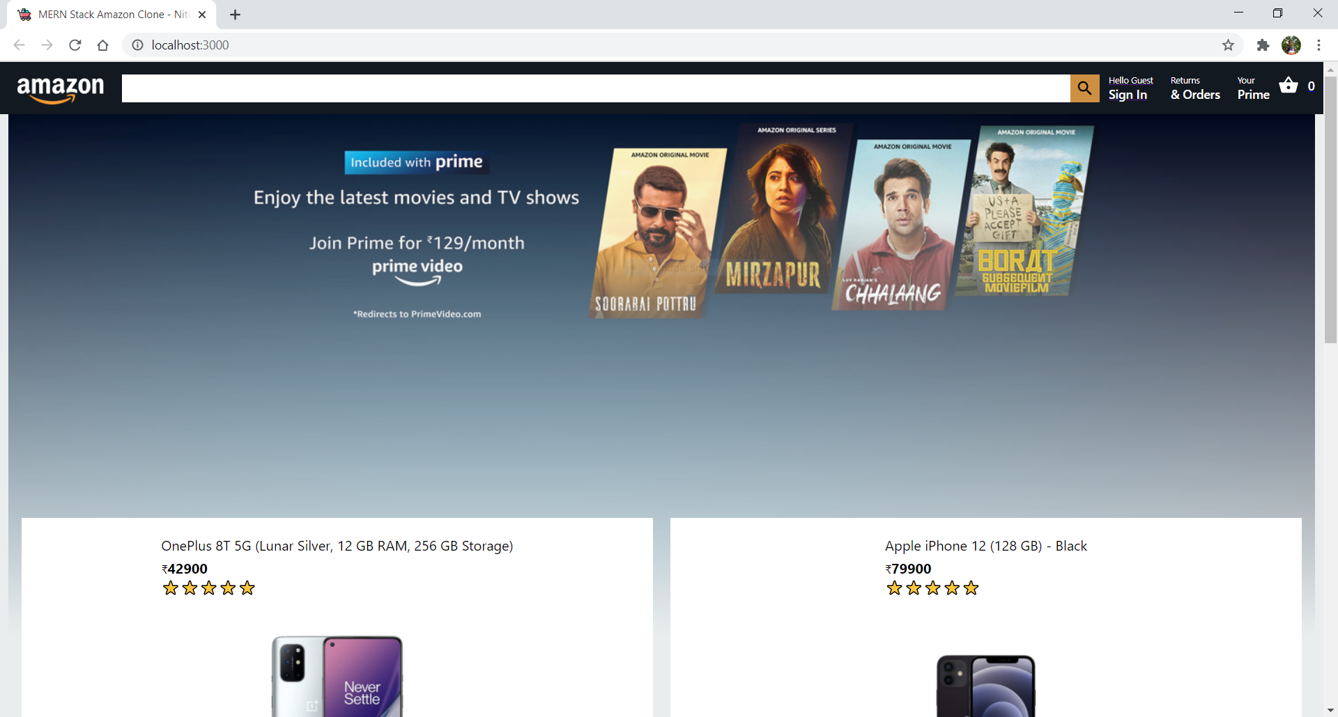1338x717 pixels.
Task: Click the prime video logo in banner
Action: tap(417, 271)
